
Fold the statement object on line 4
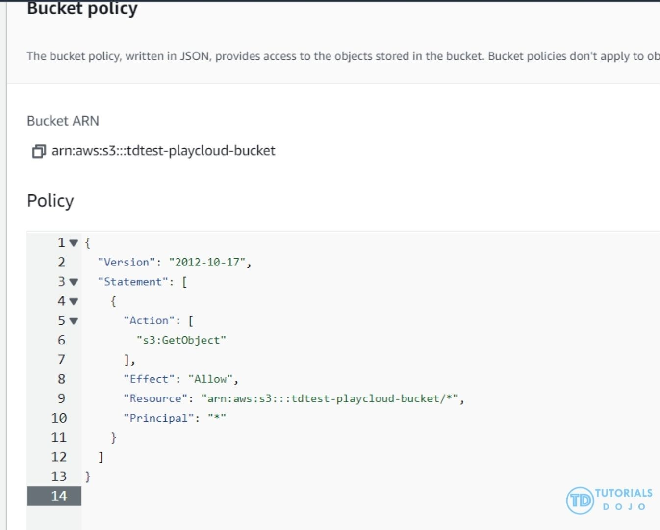[74, 301]
